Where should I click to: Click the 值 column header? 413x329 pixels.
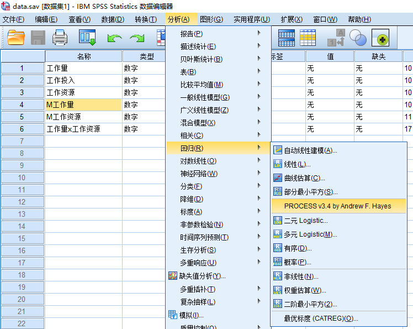click(x=330, y=56)
